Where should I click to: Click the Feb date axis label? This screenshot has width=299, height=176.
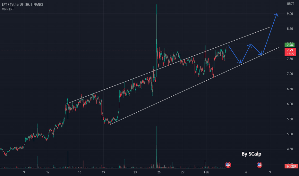coord(207,172)
